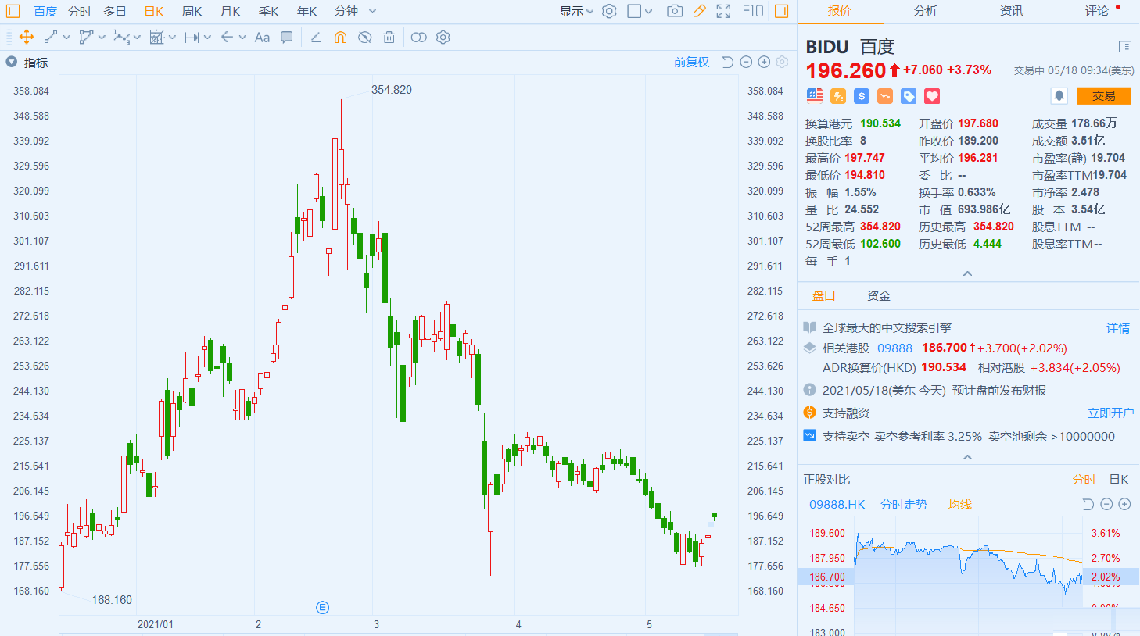The image size is (1140, 636).
Task: Switch to the 资金 capital flow tab
Action: click(879, 296)
